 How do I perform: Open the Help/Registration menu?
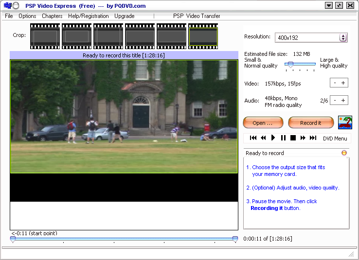(88, 16)
